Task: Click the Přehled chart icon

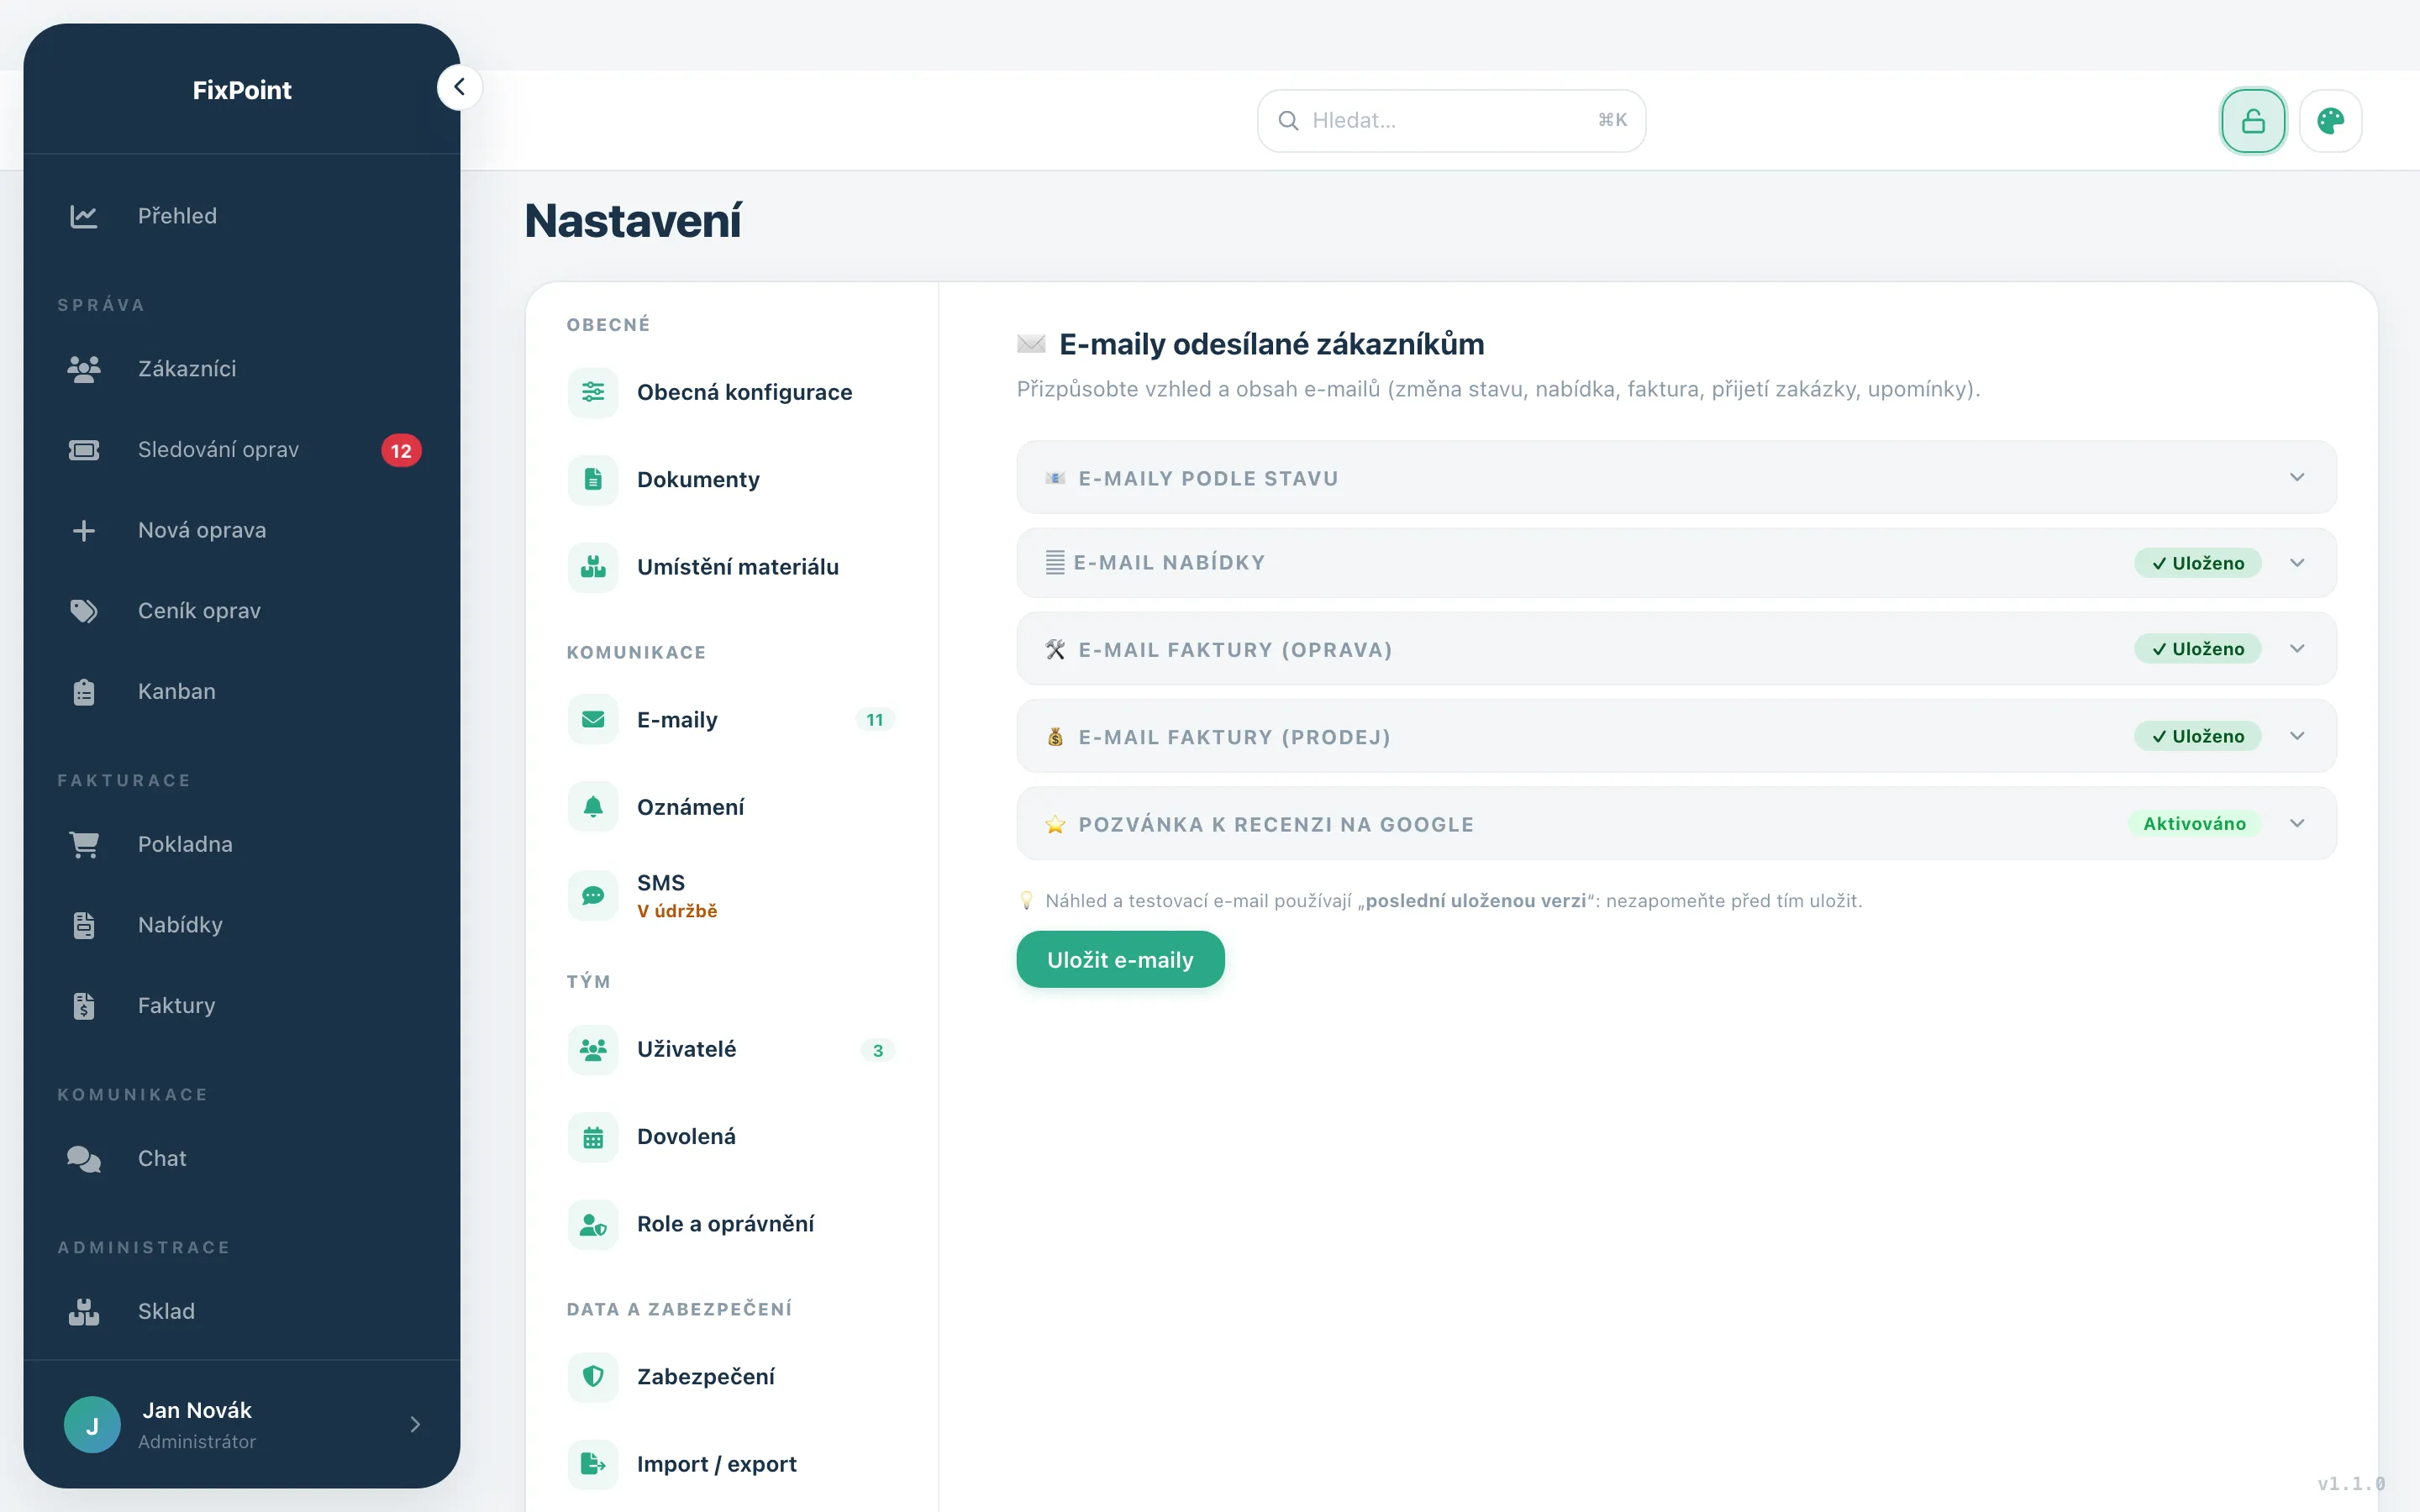Action: (84, 216)
